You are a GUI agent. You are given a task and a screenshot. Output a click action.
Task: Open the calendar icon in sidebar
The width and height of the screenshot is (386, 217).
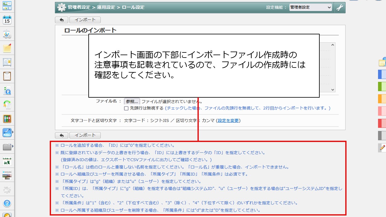[x=7, y=20]
